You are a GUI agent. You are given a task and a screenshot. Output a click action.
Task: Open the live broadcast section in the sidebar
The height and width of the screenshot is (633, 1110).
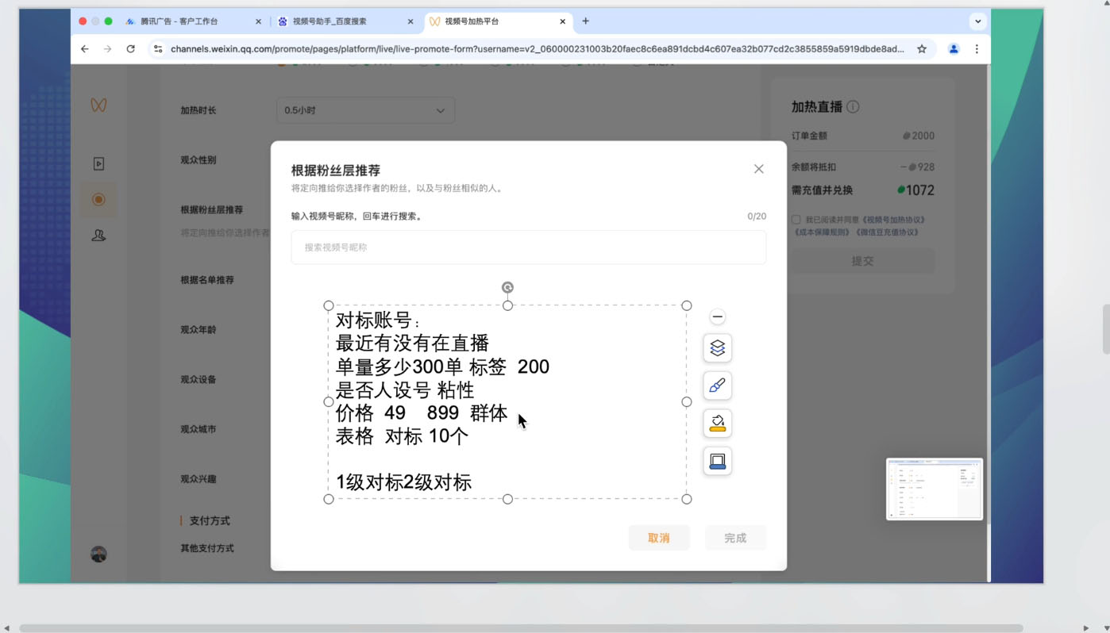click(x=98, y=199)
